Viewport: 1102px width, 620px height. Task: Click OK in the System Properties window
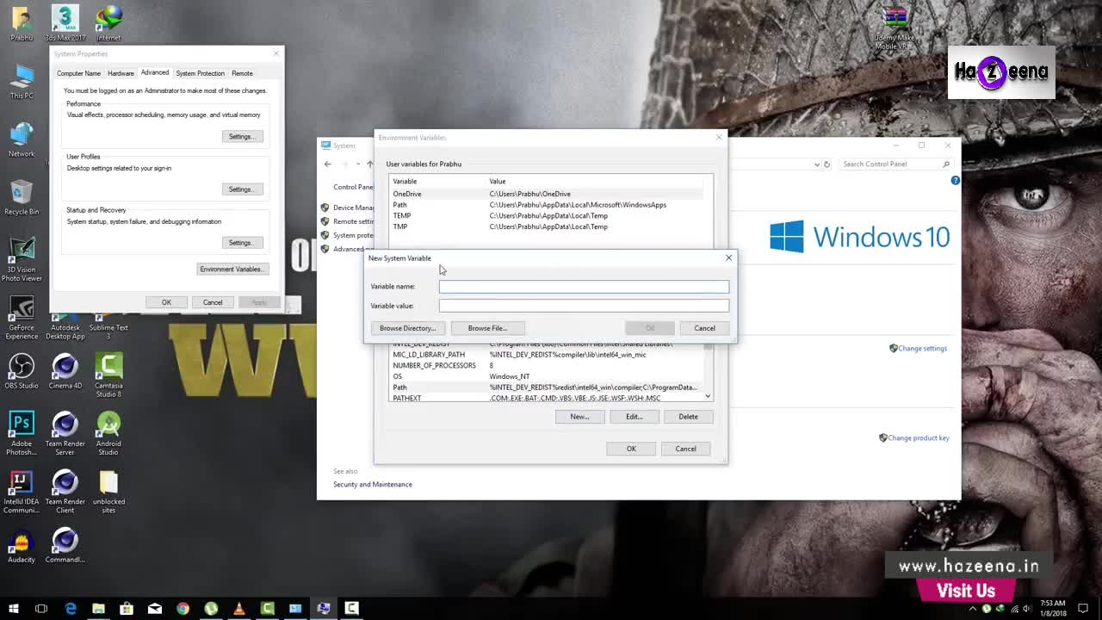point(166,302)
